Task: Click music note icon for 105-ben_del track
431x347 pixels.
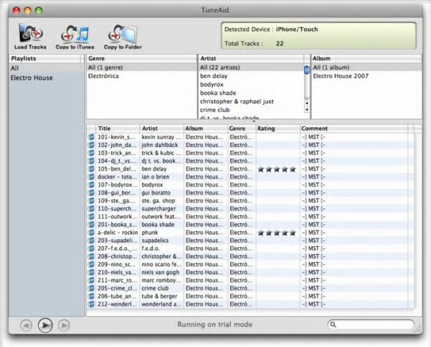Action: pyautogui.click(x=91, y=169)
